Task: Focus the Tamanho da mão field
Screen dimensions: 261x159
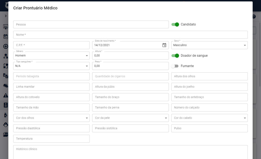Action: click(51, 108)
